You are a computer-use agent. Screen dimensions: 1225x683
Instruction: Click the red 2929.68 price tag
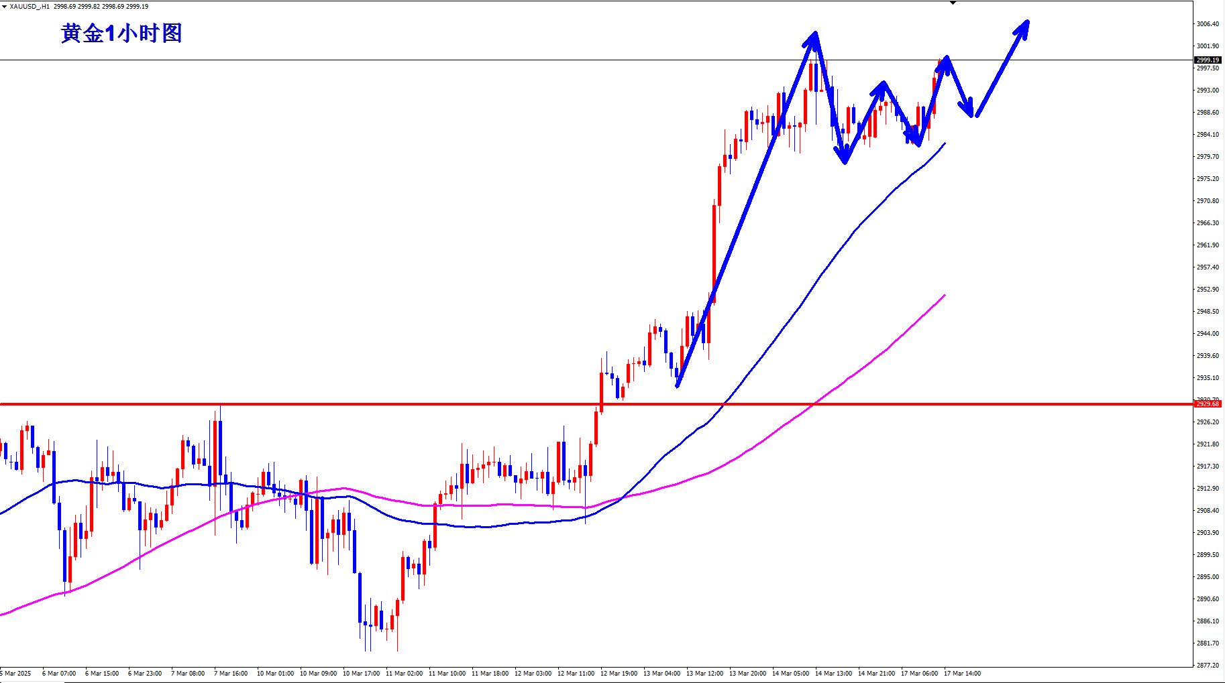(x=1208, y=404)
